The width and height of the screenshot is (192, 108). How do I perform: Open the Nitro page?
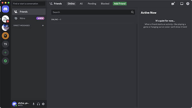point(29,18)
